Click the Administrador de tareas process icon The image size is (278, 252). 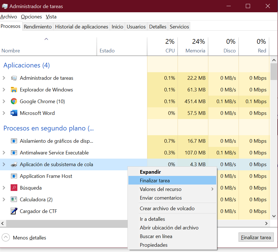[14, 78]
